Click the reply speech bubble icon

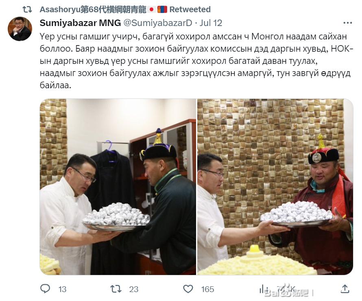point(45,288)
